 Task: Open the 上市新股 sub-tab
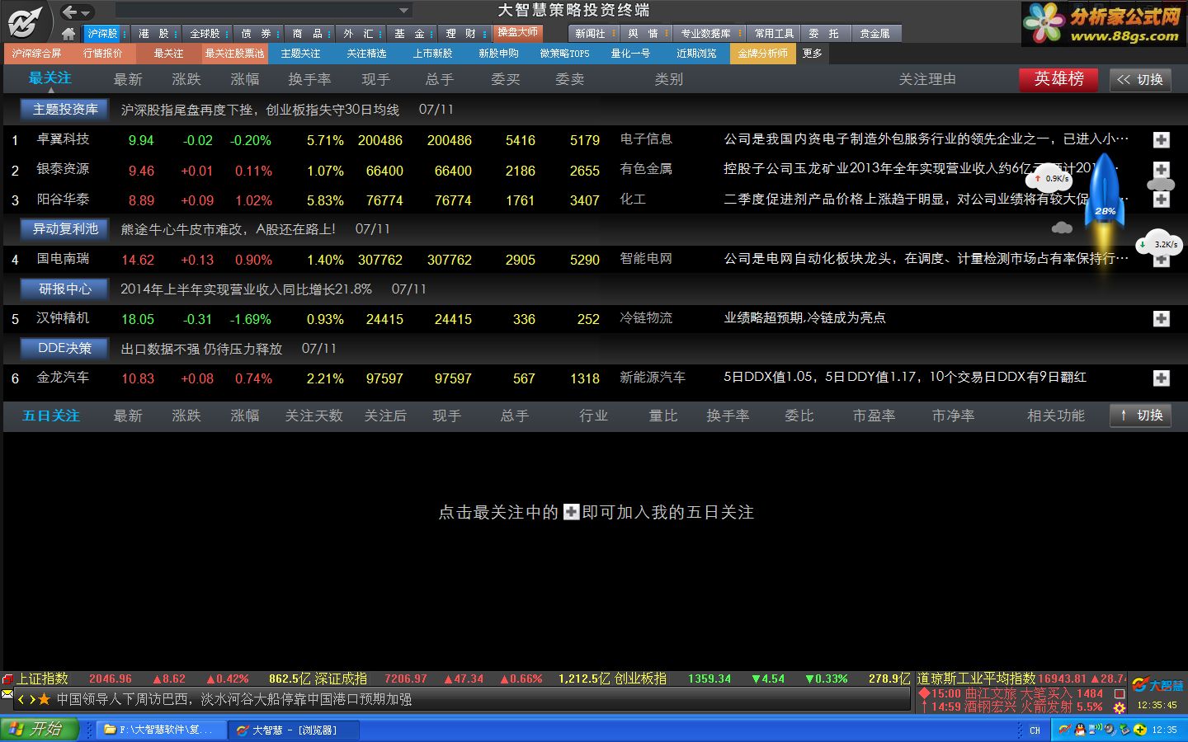click(x=433, y=54)
